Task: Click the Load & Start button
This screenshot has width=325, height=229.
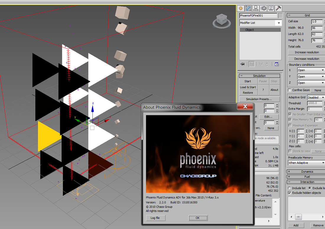Action: pyautogui.click(x=248, y=87)
